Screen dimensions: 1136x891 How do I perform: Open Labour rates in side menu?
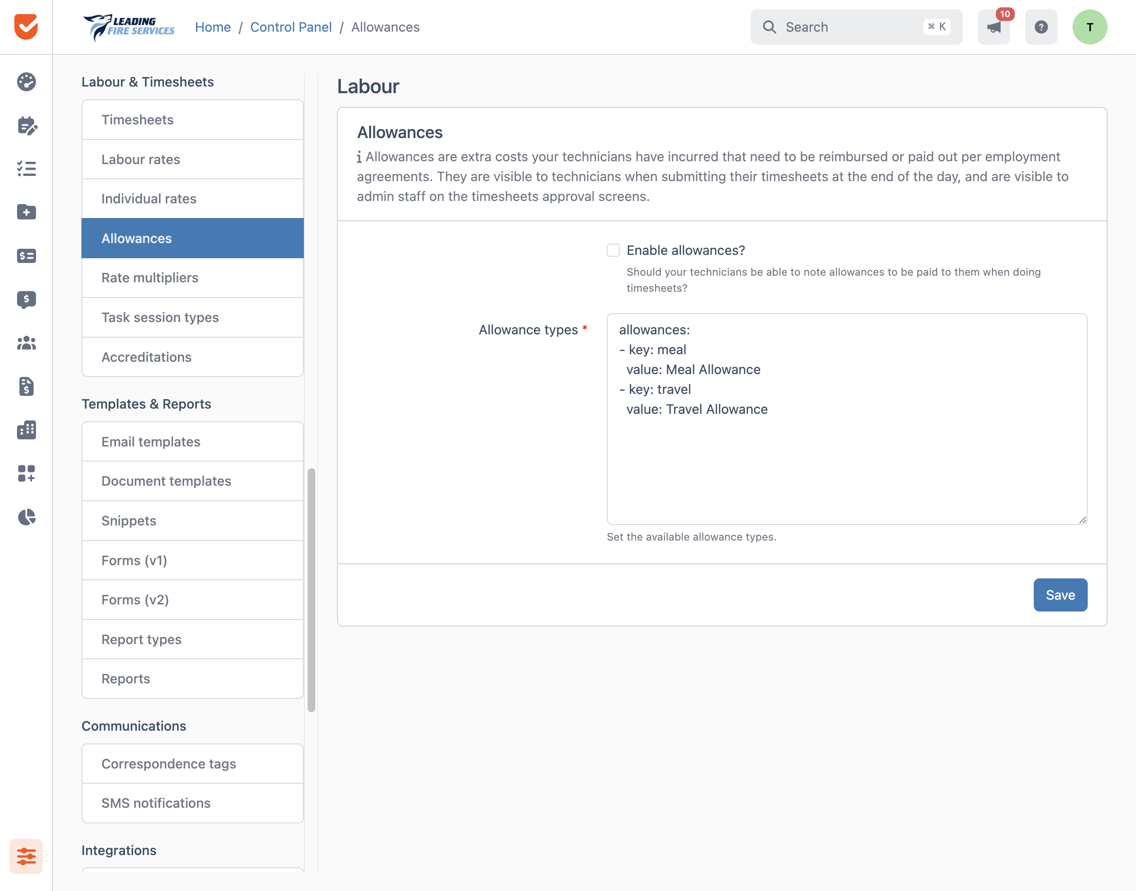click(x=193, y=159)
